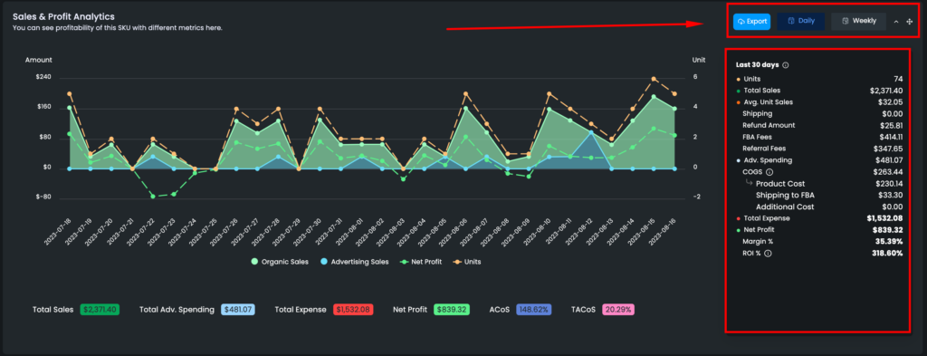Viewport: 927px width, 356px height.
Task: Switch to the Weekly view
Action: pos(858,22)
